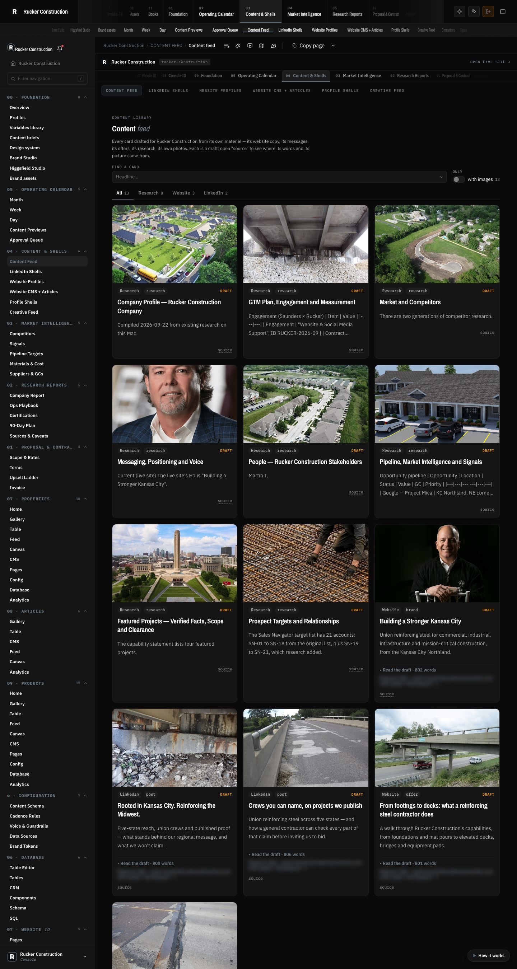517x969 pixels.
Task: Open Website Profiles in the sidebar
Action: [x=27, y=282]
